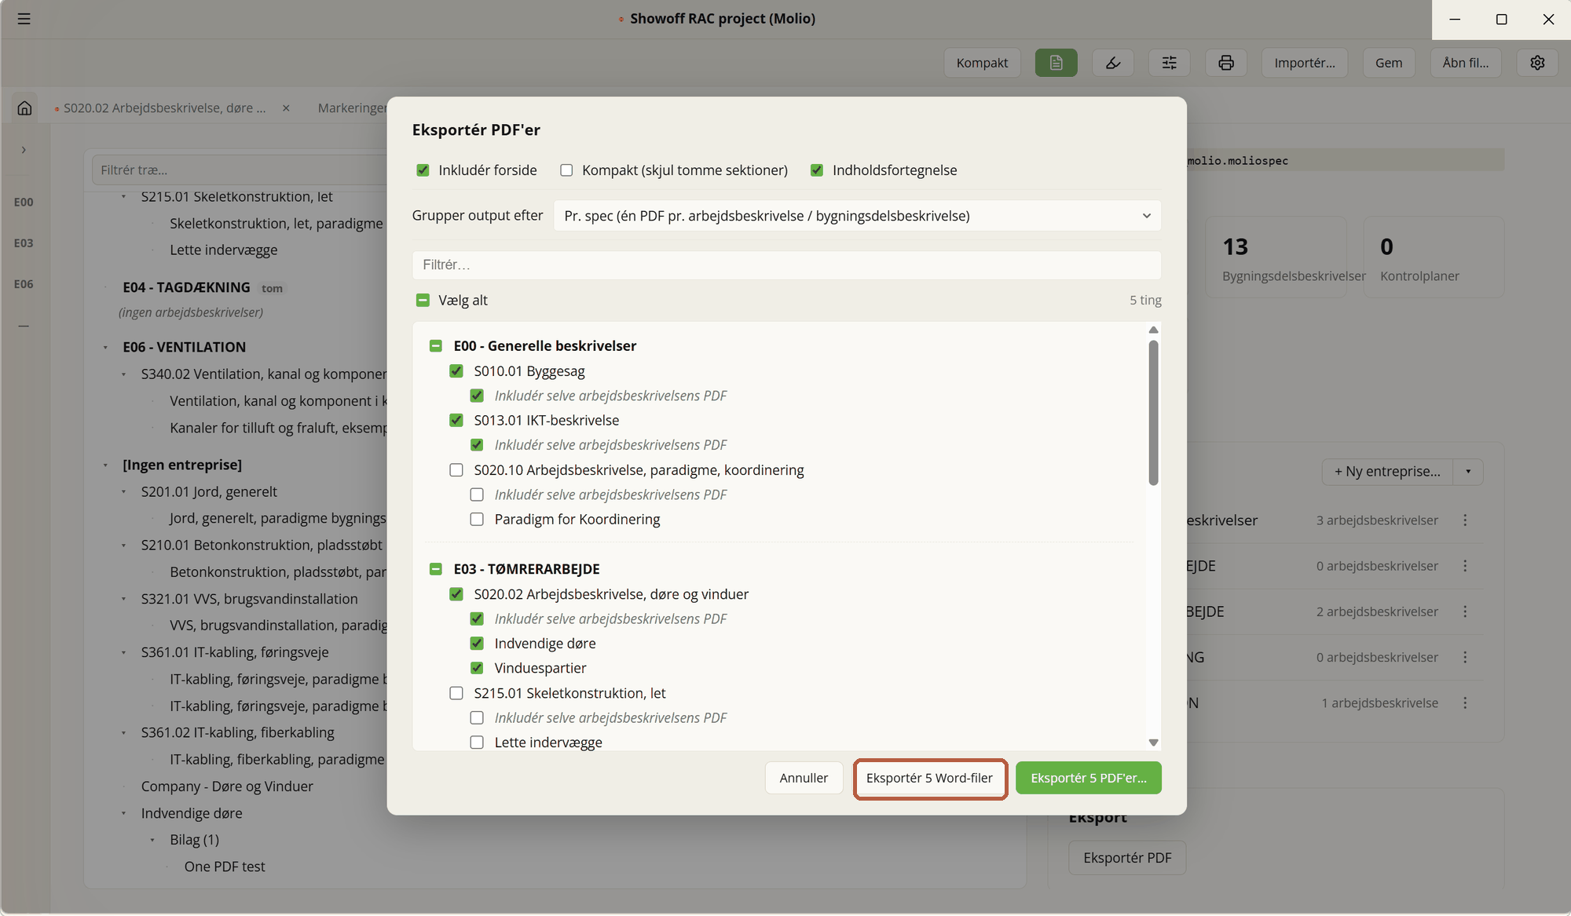This screenshot has width=1571, height=916.
Task: Jump to E06 in sidebar
Action: pyautogui.click(x=24, y=284)
